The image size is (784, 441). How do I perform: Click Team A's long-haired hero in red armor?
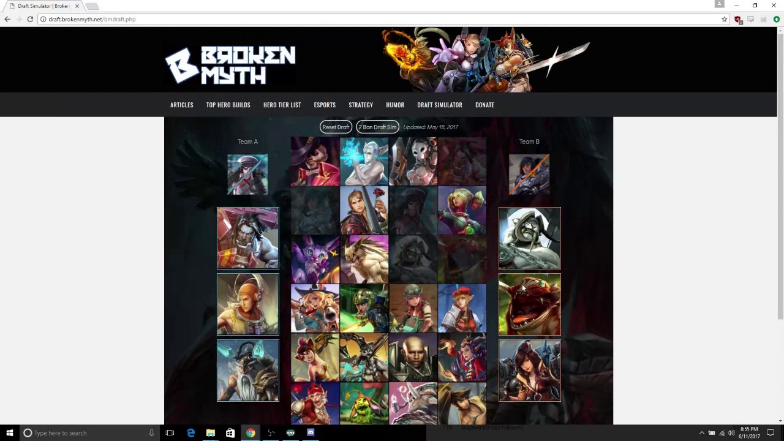247,238
